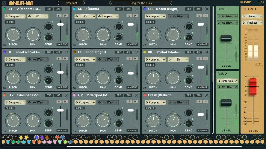Preview HH - closed speaker icon

pos(144,45)
